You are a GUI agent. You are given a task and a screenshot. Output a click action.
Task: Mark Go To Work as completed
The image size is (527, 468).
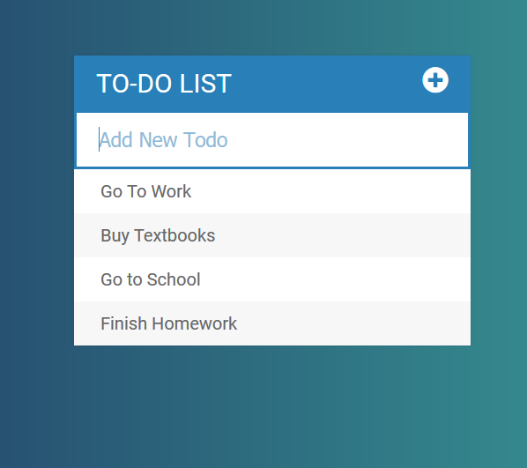click(x=146, y=191)
